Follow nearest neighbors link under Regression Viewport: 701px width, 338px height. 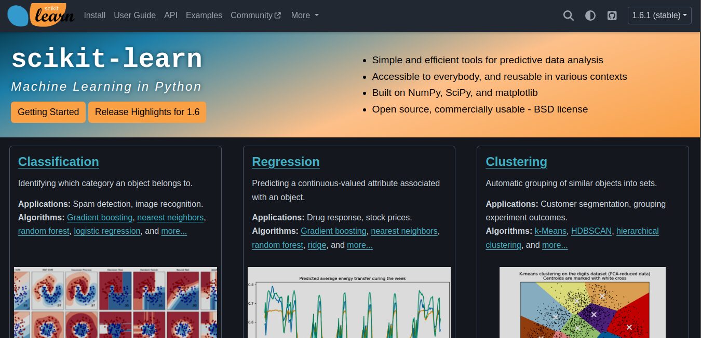tap(405, 231)
